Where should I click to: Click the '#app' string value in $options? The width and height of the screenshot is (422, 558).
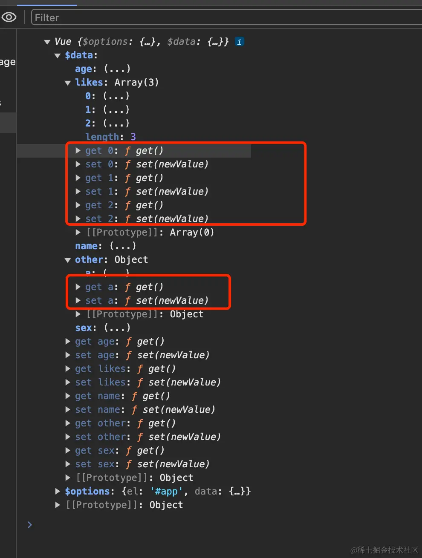166,492
